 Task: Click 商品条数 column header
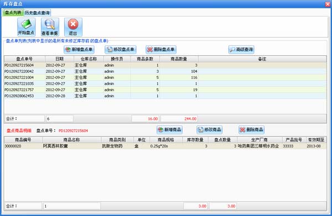tap(145, 59)
